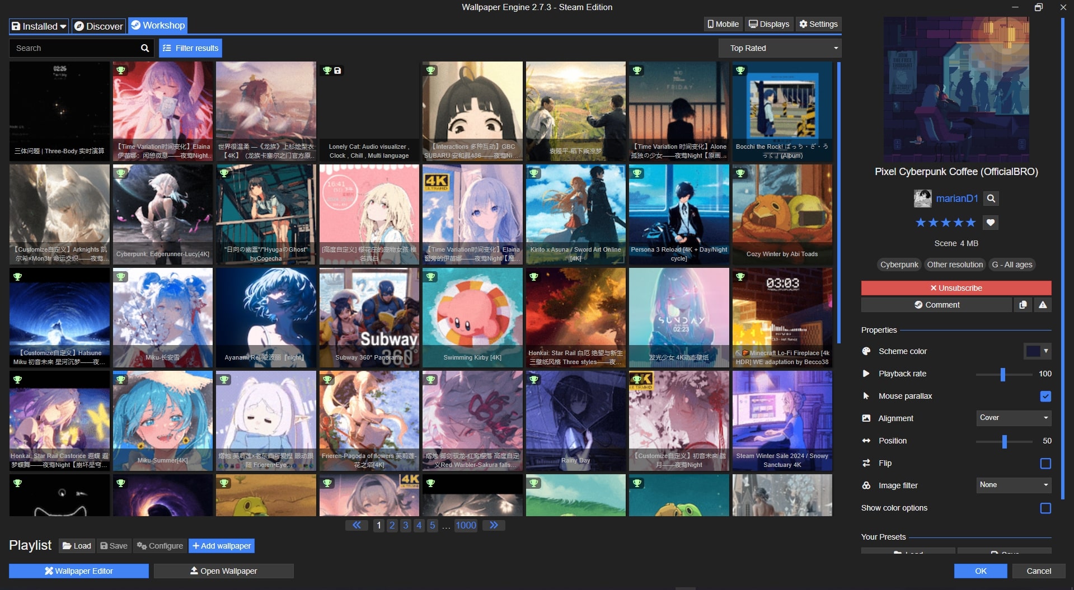1074x590 pixels.
Task: Save the current playlist
Action: [x=114, y=546]
